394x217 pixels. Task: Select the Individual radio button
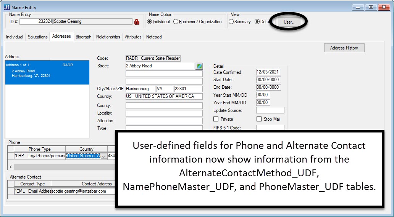point(149,22)
